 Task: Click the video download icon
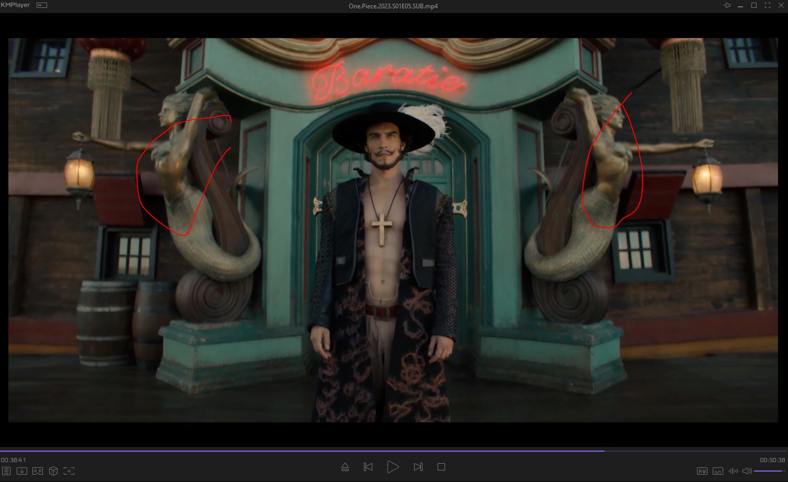pyautogui.click(x=22, y=471)
